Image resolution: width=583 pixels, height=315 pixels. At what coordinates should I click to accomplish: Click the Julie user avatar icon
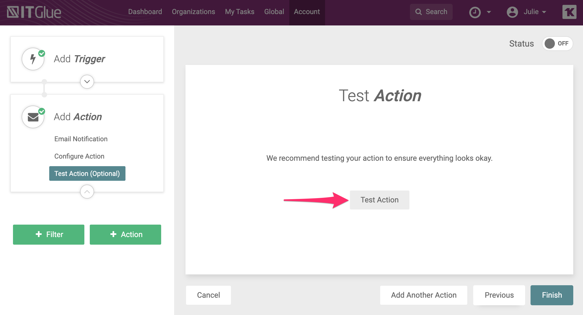512,12
